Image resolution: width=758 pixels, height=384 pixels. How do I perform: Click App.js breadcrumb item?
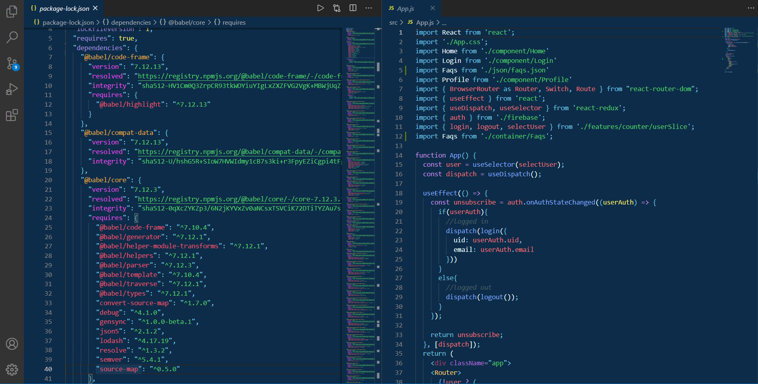(425, 23)
